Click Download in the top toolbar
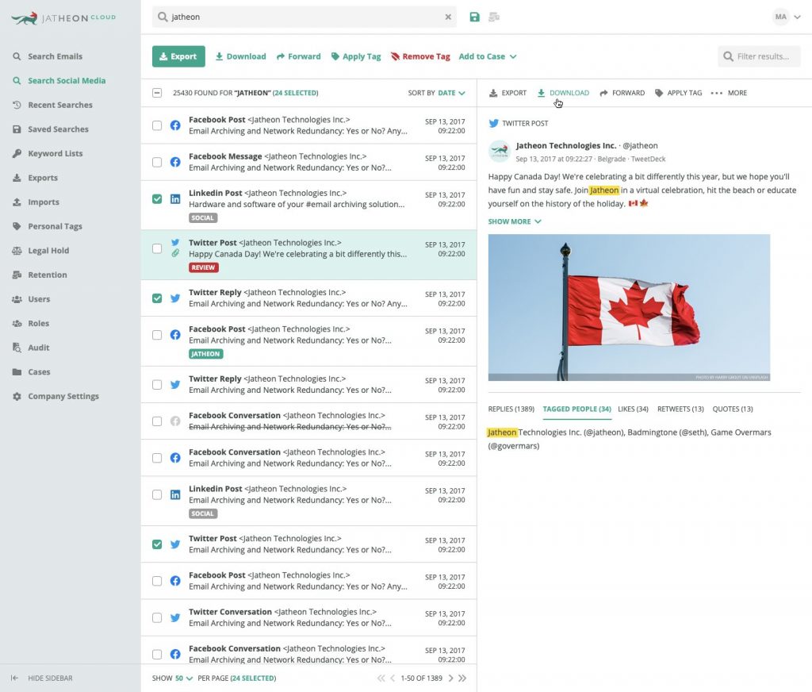812x692 pixels. pyautogui.click(x=241, y=56)
